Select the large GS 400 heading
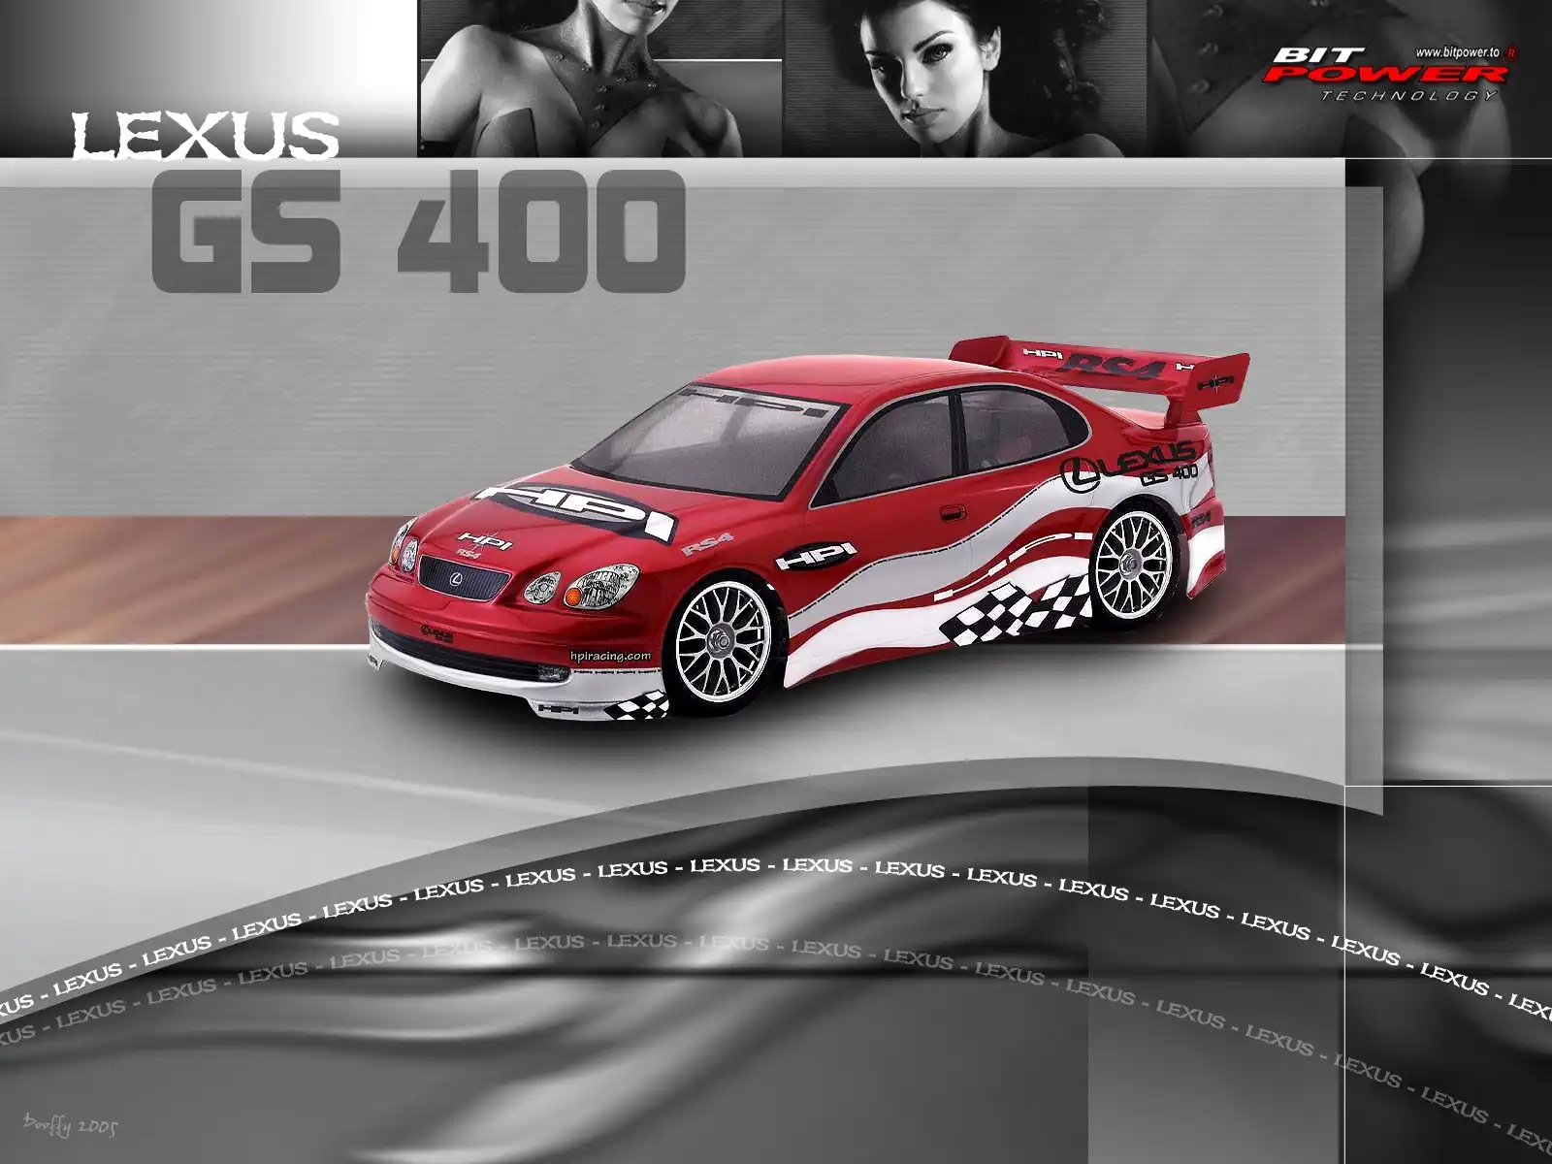The width and height of the screenshot is (1552, 1164). click(x=419, y=231)
